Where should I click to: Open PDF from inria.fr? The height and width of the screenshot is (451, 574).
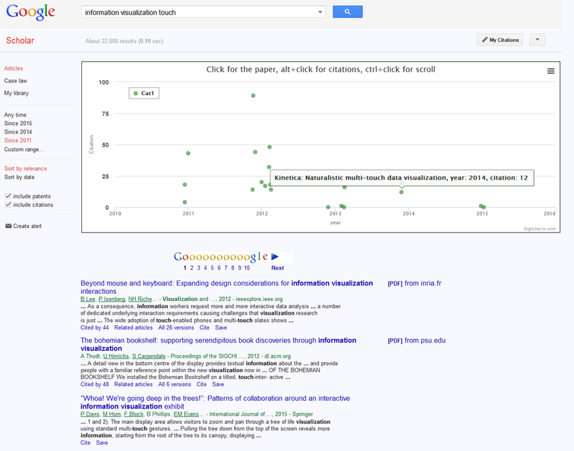pyautogui.click(x=415, y=283)
